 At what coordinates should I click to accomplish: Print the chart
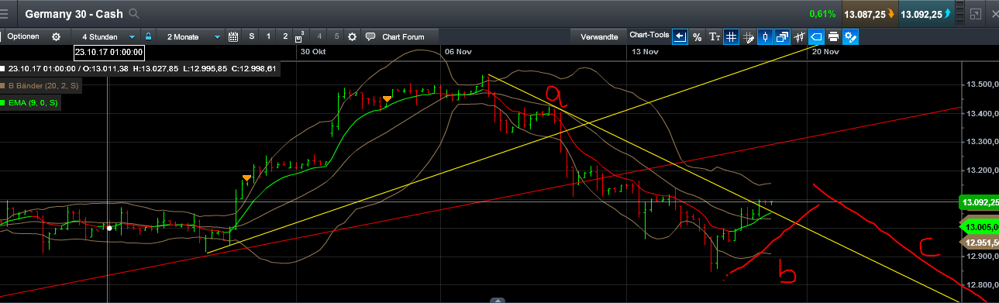[x=833, y=36]
